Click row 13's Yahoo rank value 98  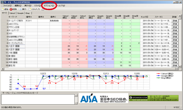click(x=69, y=59)
